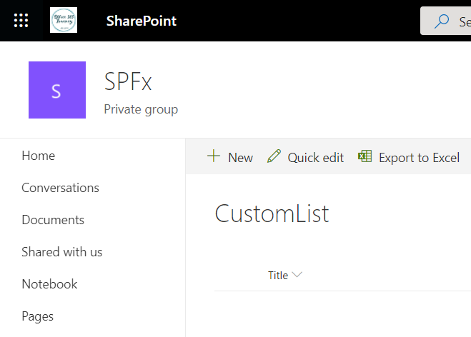Screen dimensions: 471x337
Task: Open the Notebook navigation link
Action: 49,284
